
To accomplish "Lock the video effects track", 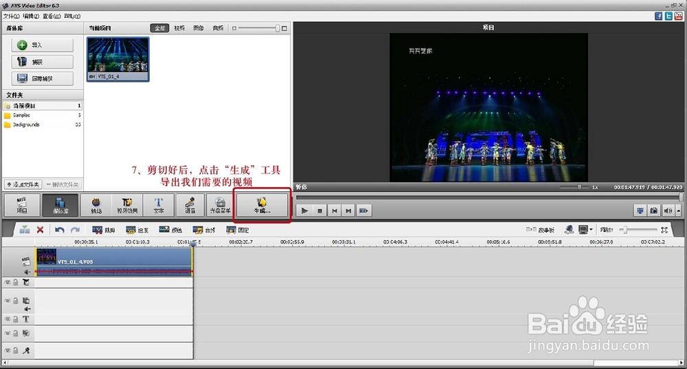I will [x=16, y=283].
